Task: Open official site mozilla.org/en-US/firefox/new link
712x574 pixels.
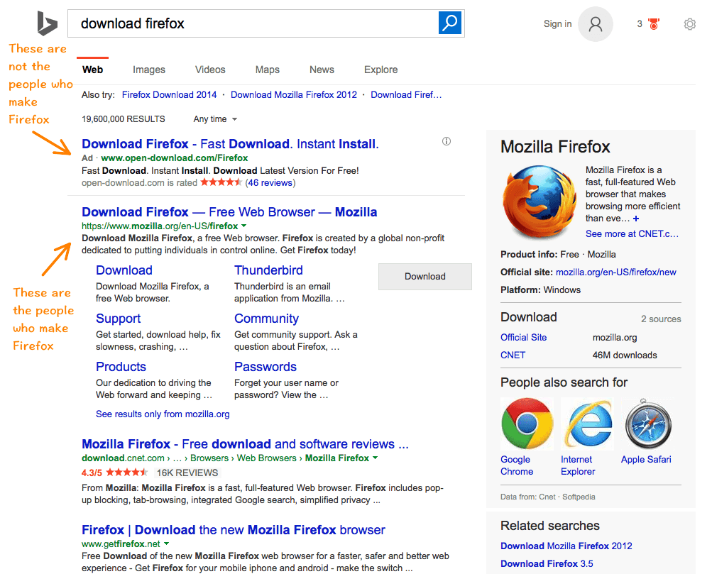Action: 616,272
